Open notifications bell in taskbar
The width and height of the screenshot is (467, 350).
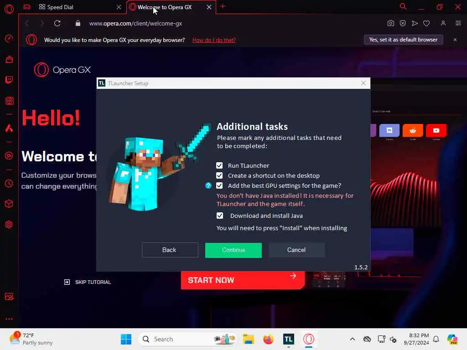(x=436, y=339)
